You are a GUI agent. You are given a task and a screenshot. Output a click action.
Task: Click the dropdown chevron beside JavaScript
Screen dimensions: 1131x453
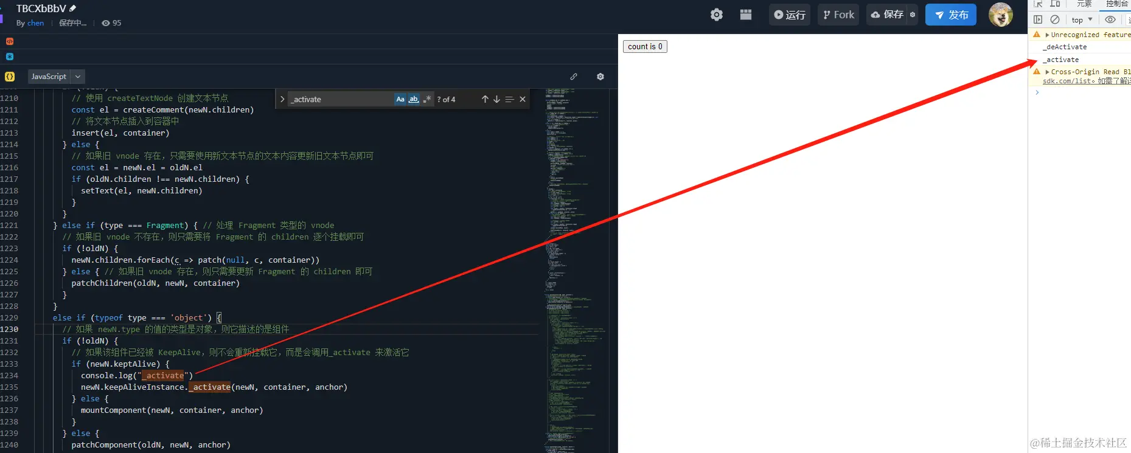coord(78,77)
